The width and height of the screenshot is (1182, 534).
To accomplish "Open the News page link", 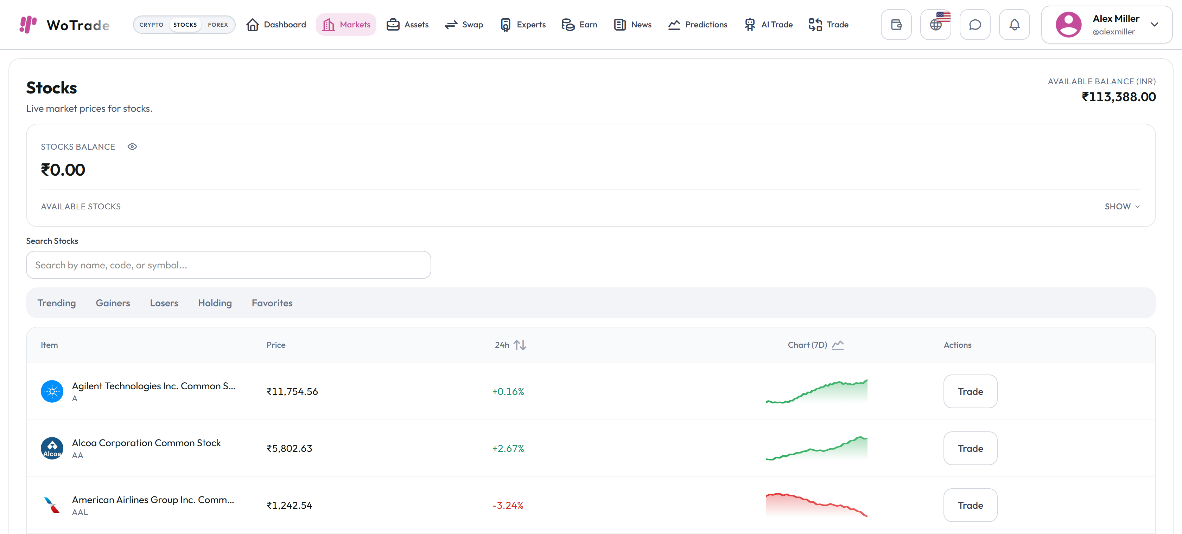I will click(633, 25).
